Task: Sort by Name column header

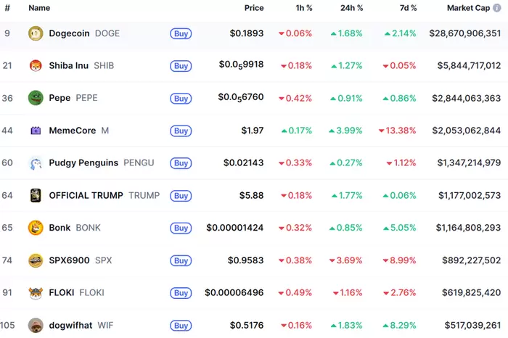Action: click(x=39, y=8)
